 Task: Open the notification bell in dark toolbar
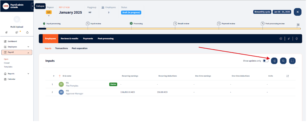(x=297, y=39)
